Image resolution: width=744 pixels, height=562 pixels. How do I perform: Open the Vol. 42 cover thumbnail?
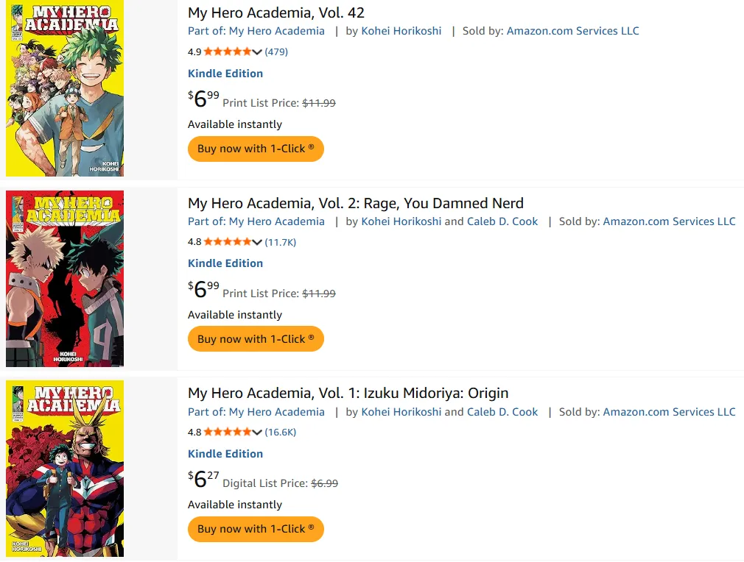tap(65, 88)
